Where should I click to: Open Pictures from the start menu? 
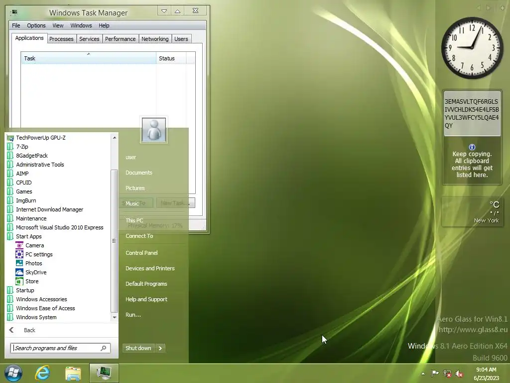[135, 188]
